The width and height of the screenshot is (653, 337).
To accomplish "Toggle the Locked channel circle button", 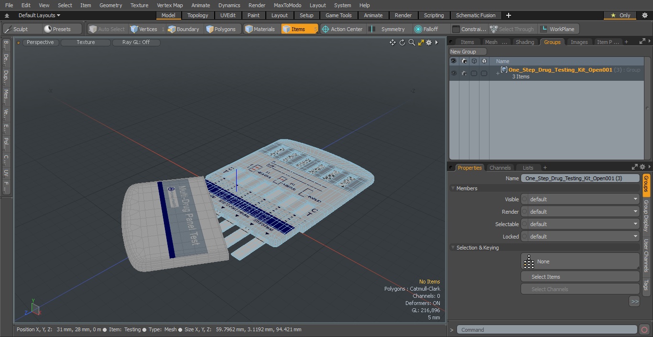I will click(x=524, y=237).
